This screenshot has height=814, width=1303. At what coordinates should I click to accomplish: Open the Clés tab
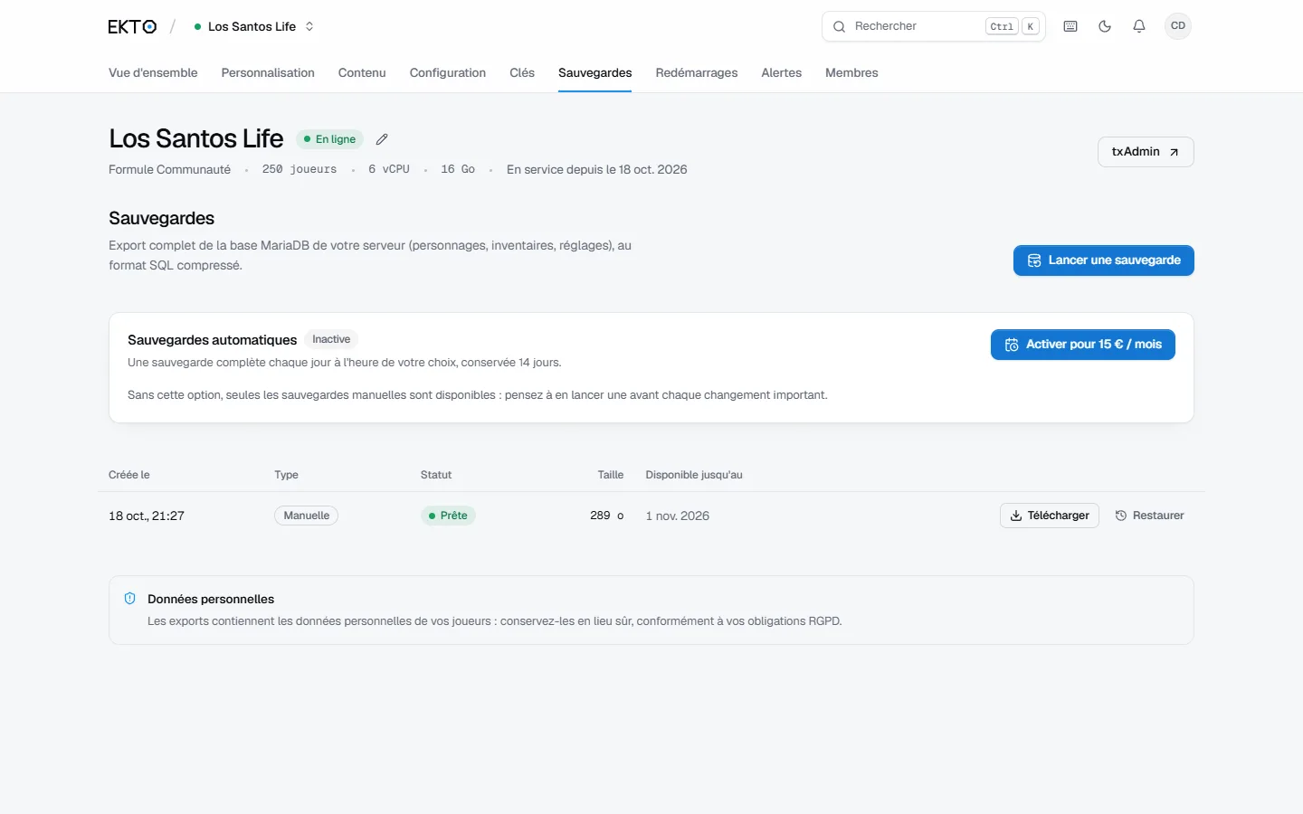coord(522,73)
